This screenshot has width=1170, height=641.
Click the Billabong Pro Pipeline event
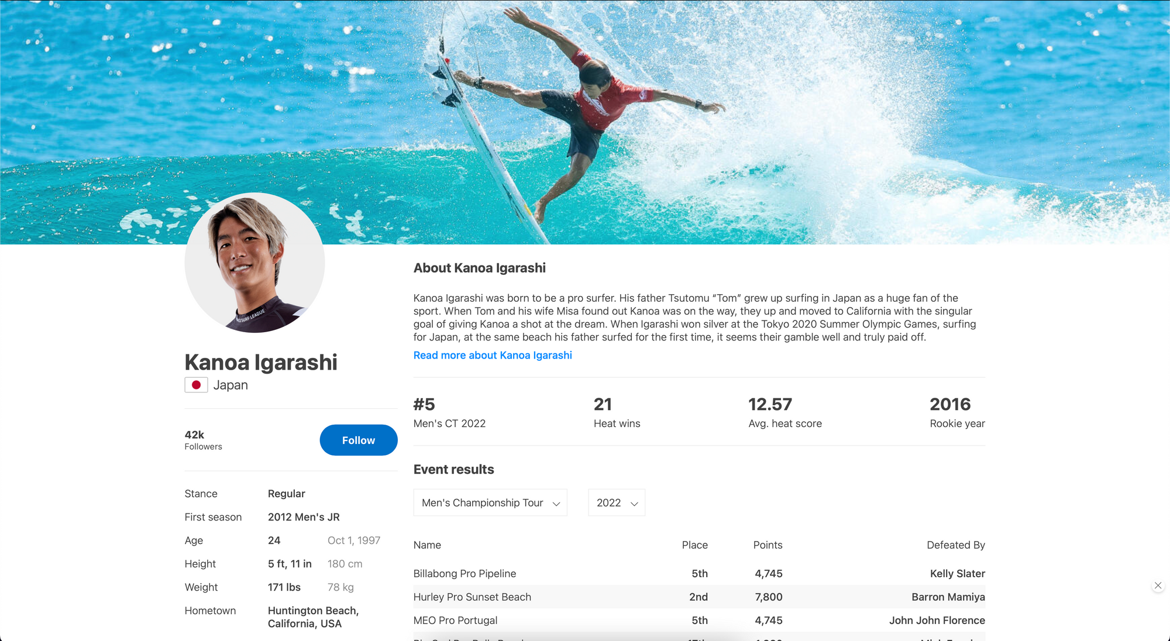point(464,574)
